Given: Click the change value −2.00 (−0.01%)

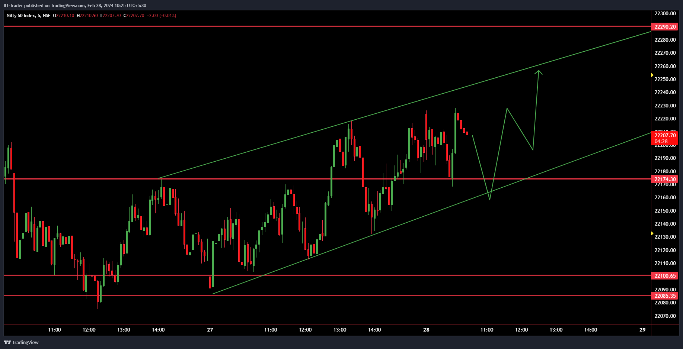Looking at the screenshot, I should tap(161, 16).
